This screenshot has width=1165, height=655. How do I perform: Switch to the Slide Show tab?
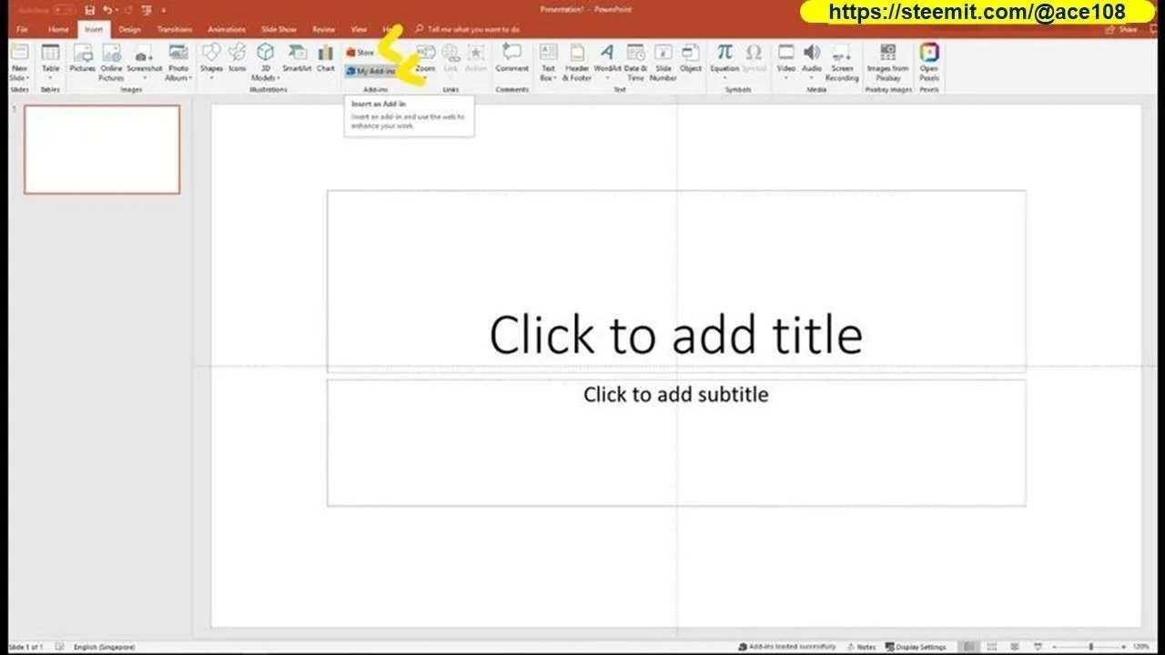279,29
